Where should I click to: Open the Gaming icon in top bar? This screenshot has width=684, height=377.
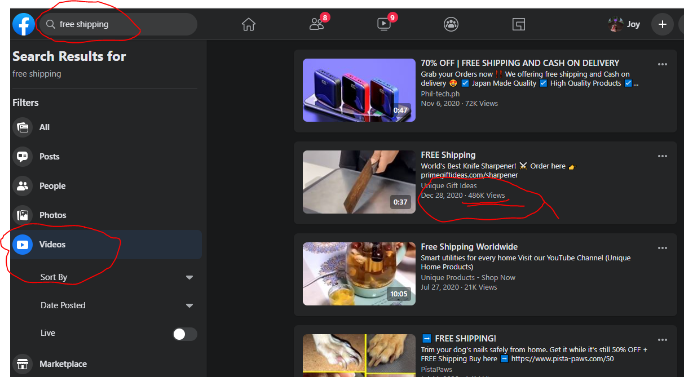[x=519, y=24]
